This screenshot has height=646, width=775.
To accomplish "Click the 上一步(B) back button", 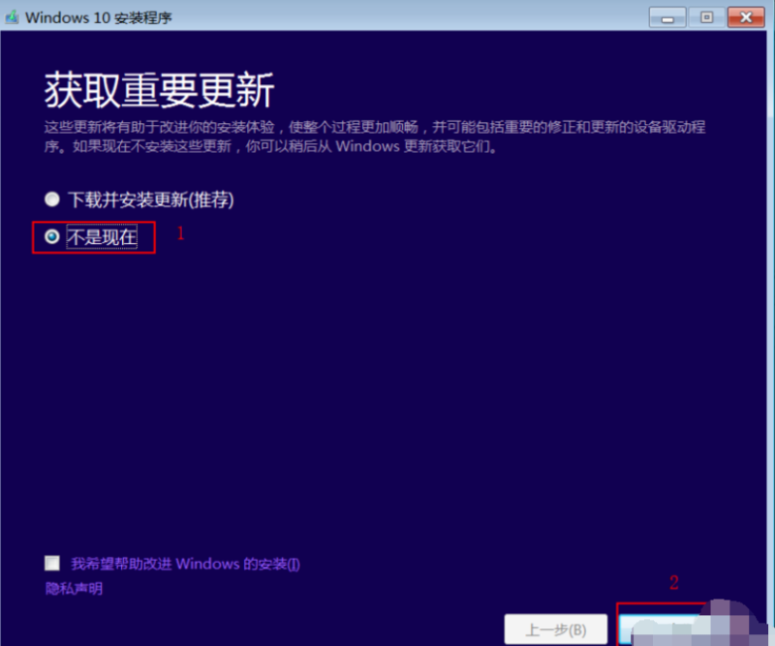I will click(x=556, y=629).
